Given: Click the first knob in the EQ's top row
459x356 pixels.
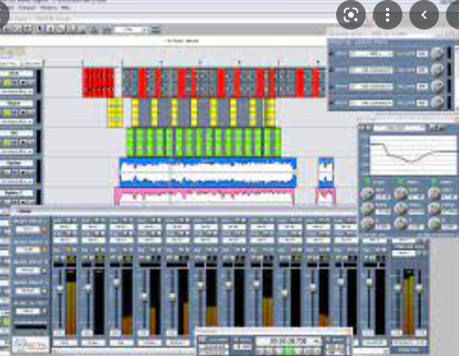Looking at the screenshot, I should click(367, 193).
